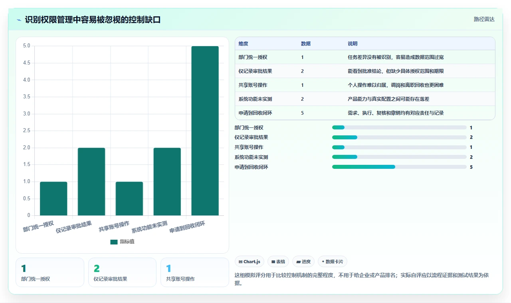Click the 5.0 label on the chart's y-axis
The width and height of the screenshot is (511, 303).
26,46
